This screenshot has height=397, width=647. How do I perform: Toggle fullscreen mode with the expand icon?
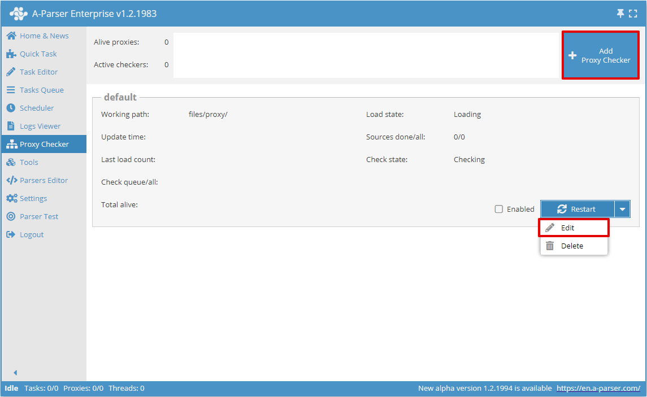click(x=633, y=12)
